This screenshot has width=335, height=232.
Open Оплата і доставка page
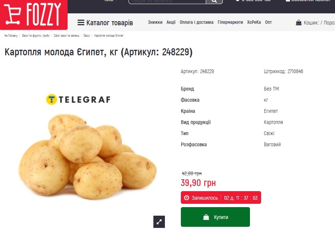coord(196,22)
